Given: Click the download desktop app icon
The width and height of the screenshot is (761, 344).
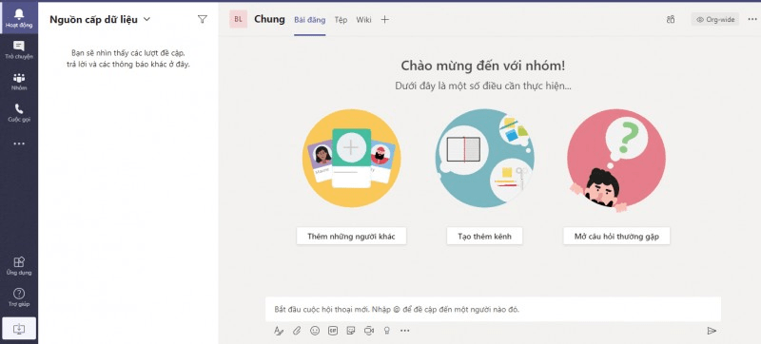Looking at the screenshot, I should [x=19, y=329].
